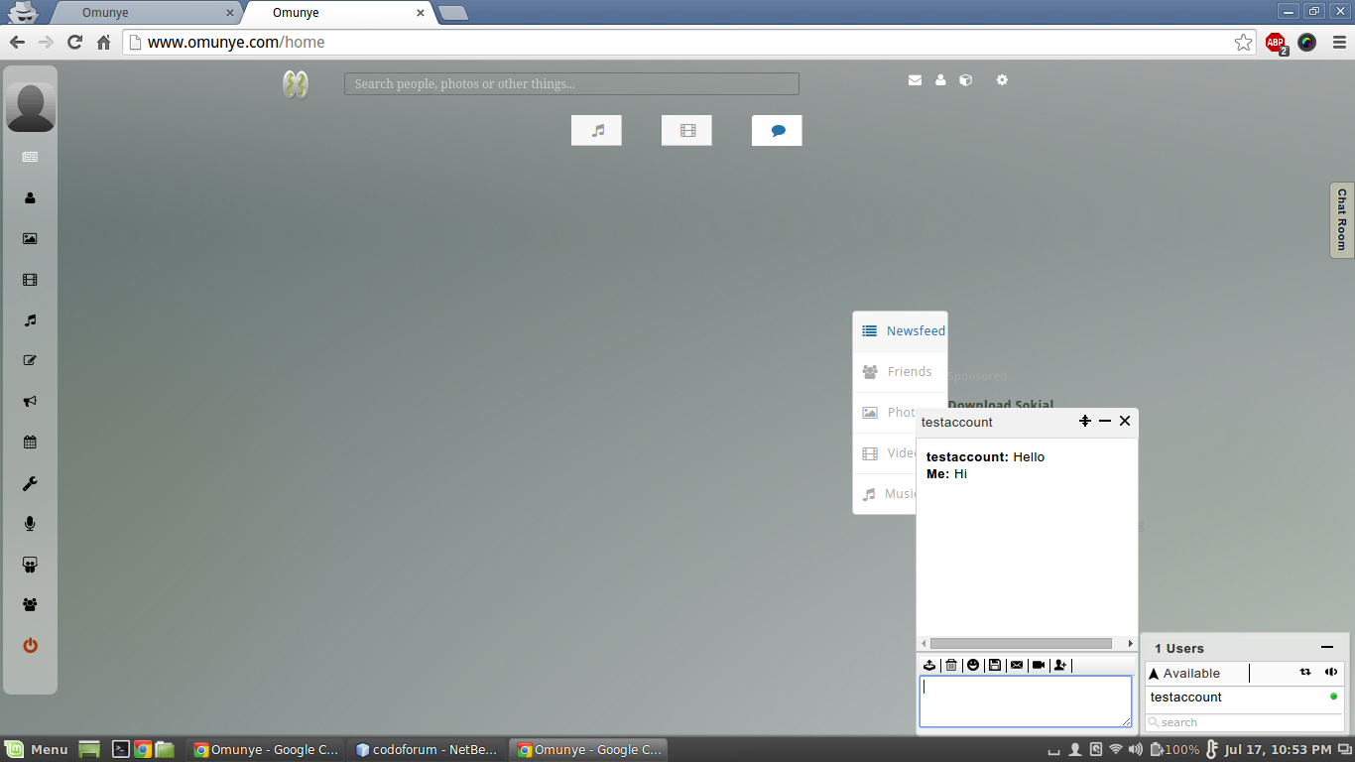This screenshot has height=762, width=1355.
Task: Collapse the 1 Users panel
Action: point(1327,647)
